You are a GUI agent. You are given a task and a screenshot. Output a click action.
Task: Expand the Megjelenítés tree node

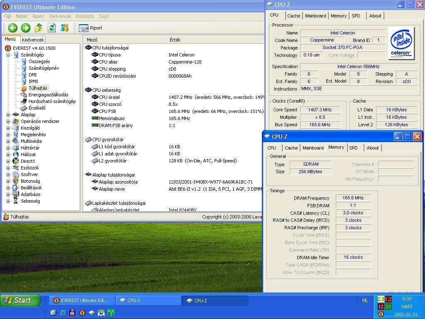coord(8,135)
